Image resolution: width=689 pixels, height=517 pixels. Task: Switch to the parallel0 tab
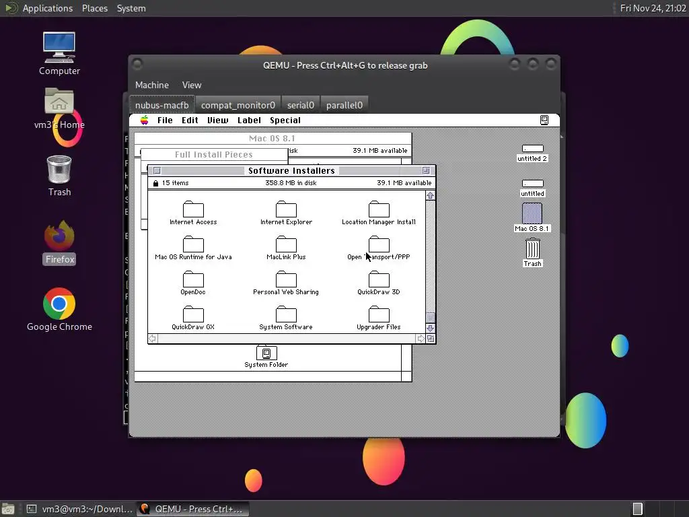pos(344,105)
